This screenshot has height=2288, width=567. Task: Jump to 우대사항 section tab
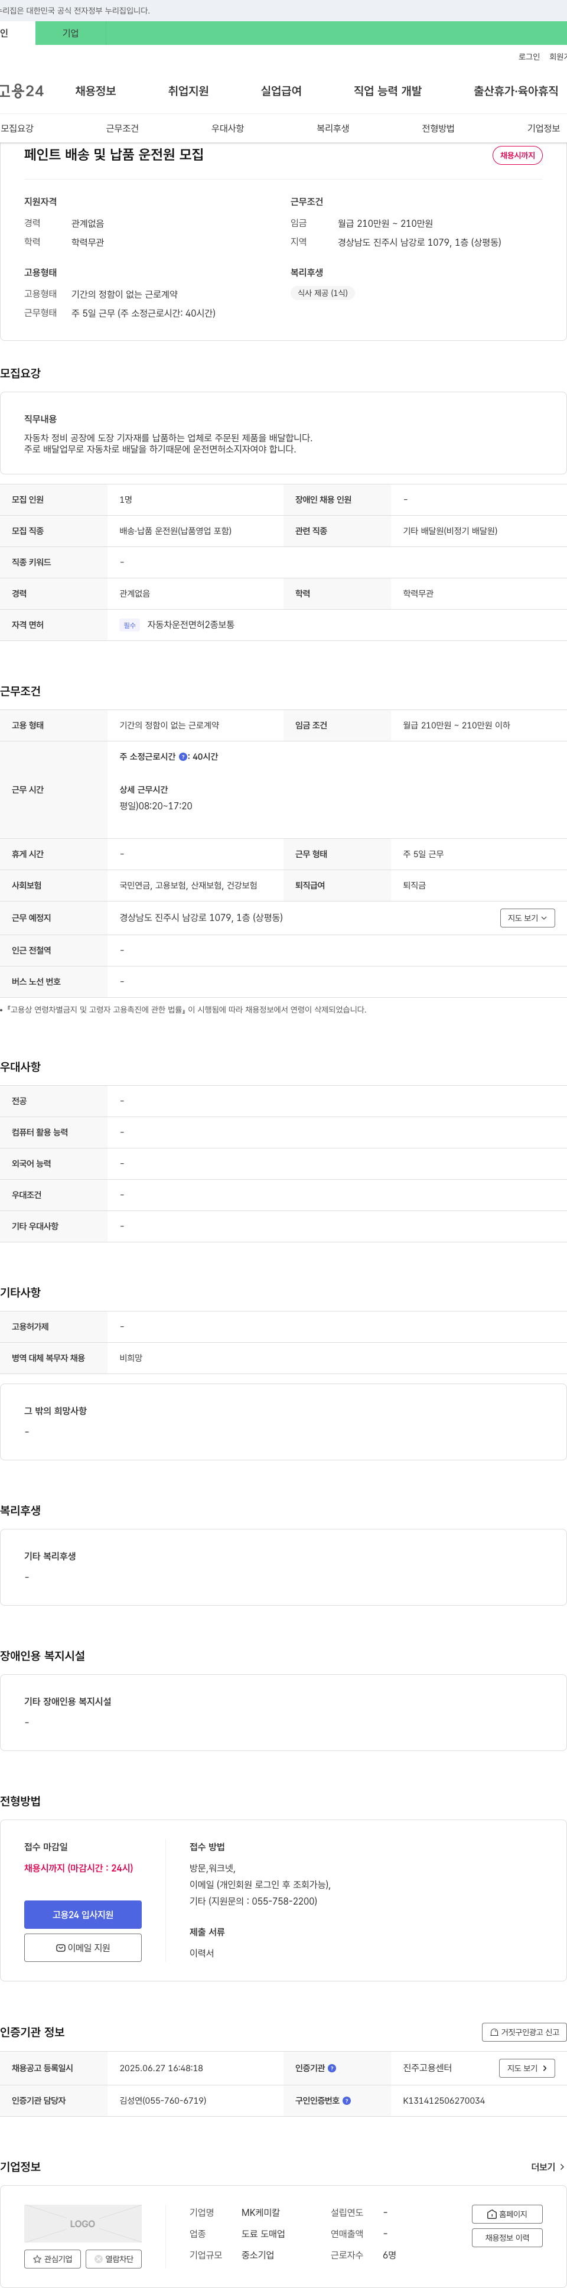pos(227,129)
